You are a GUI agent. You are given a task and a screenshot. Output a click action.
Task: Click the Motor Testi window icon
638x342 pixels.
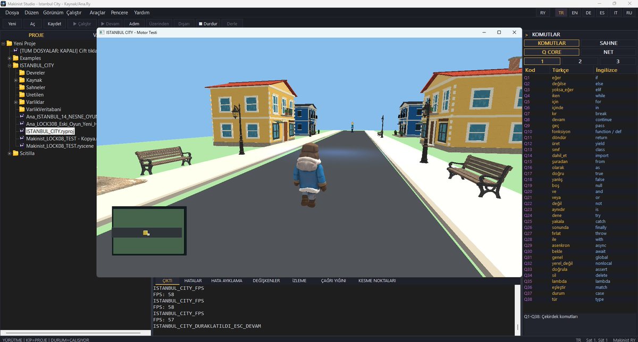[102, 32]
